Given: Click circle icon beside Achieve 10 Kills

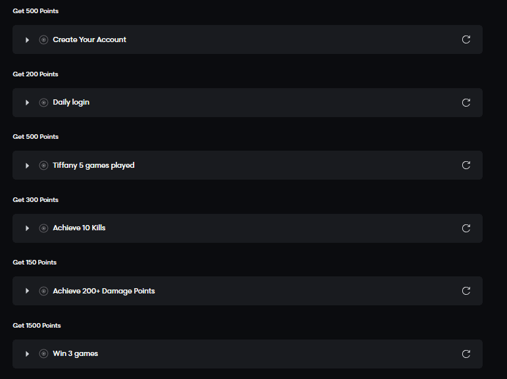Looking at the screenshot, I should (x=43, y=228).
